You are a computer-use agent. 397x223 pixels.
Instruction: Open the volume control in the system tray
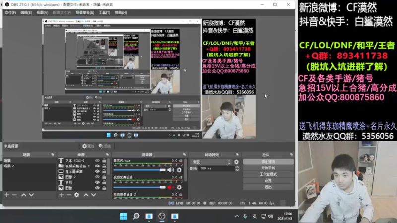270,216
